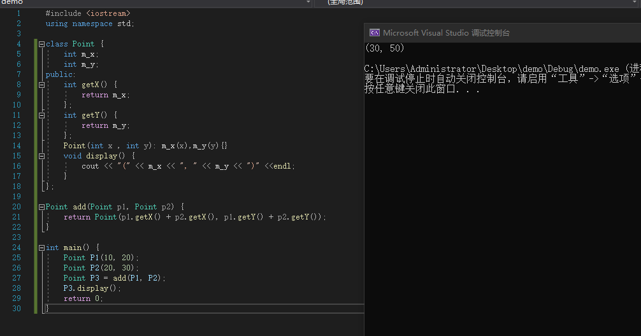Click the 'return 0;' statement in main
Screen dimensions: 641x336
pyautogui.click(x=83, y=298)
